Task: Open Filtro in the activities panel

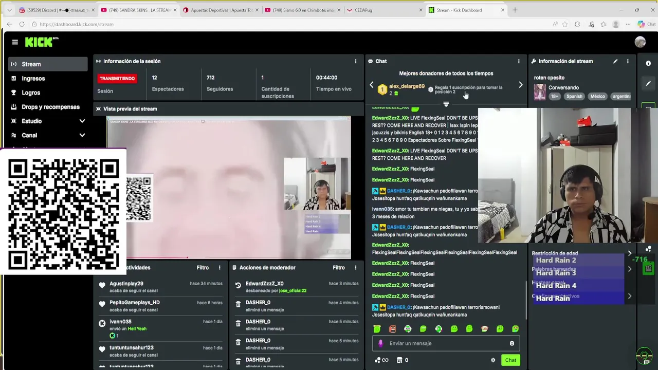Action: pyautogui.click(x=203, y=268)
